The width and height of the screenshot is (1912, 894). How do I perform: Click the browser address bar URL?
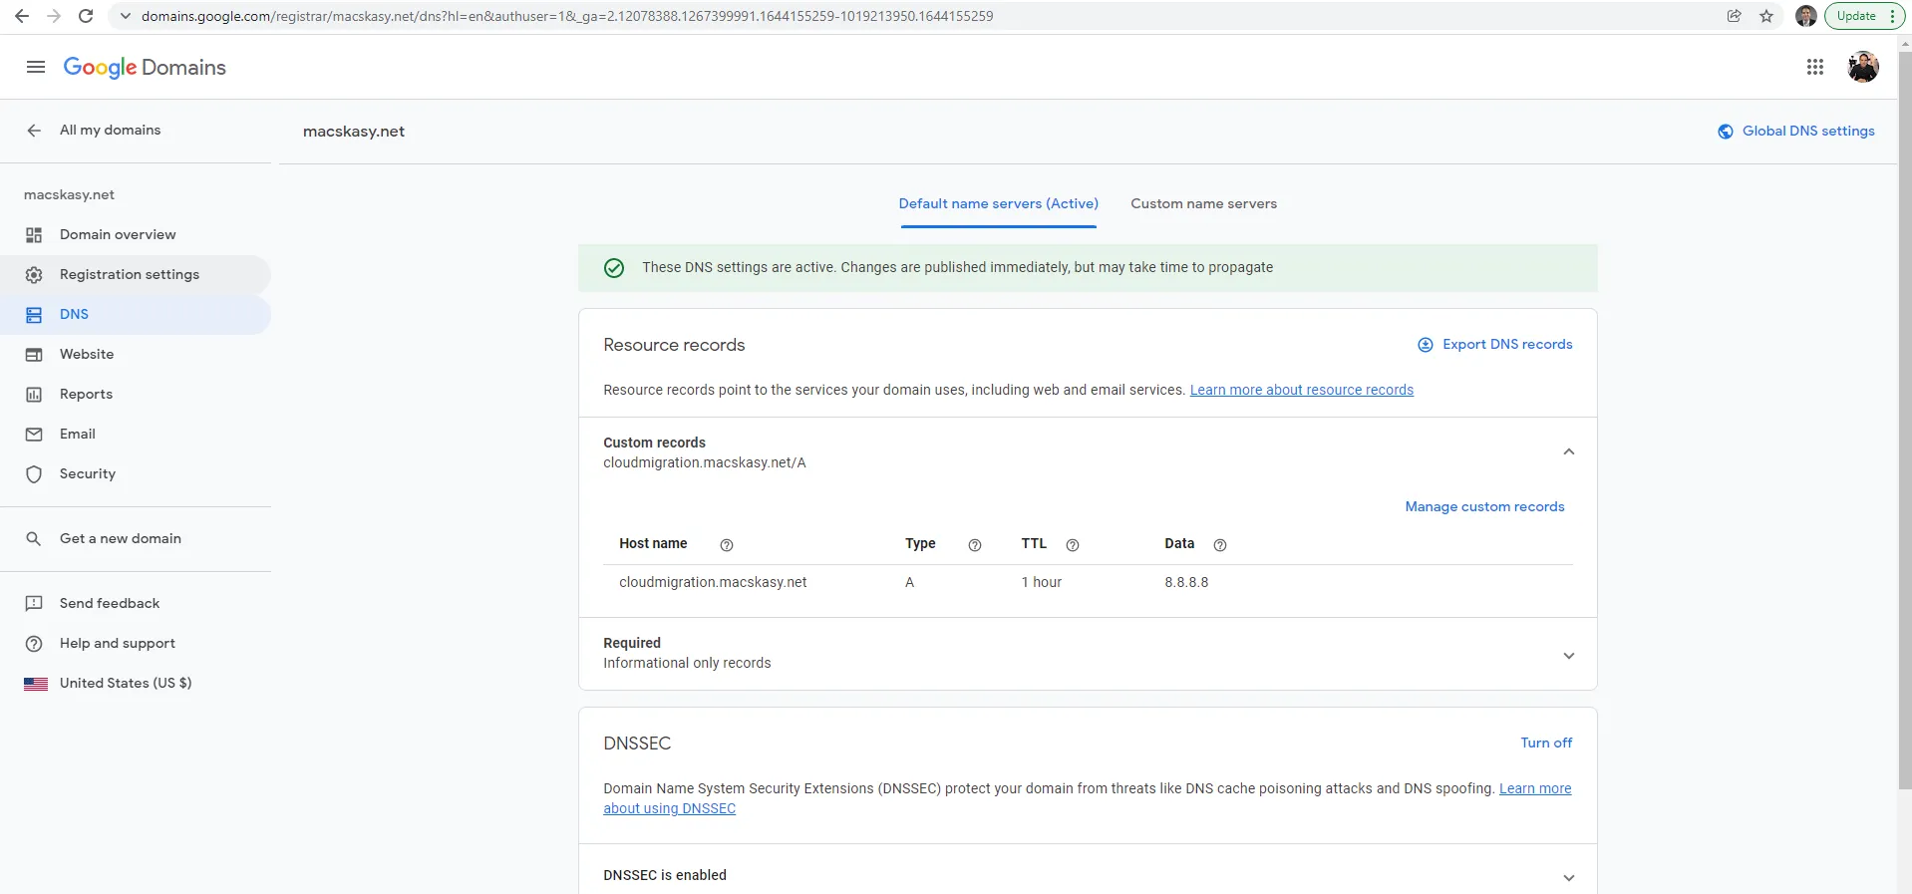(x=567, y=16)
